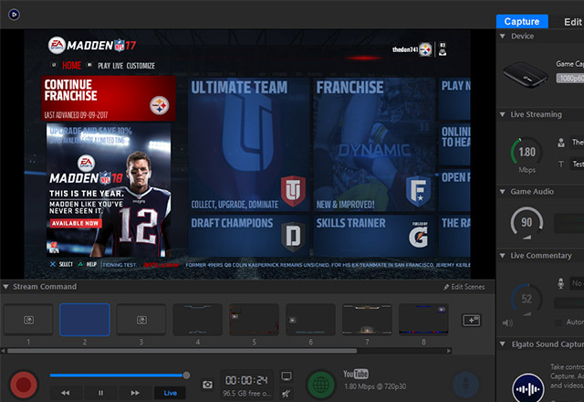Click the monitor display icon
The image size is (584, 402).
286,376
